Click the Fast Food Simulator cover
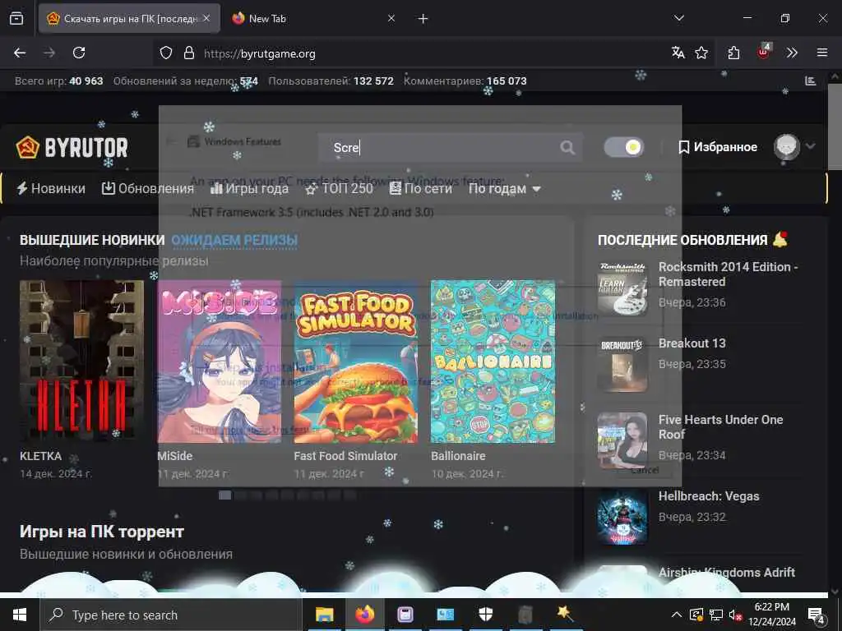This screenshot has width=842, height=631. pyautogui.click(x=355, y=362)
